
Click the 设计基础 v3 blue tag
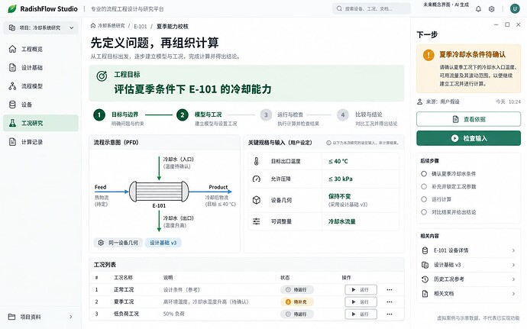(x=163, y=243)
